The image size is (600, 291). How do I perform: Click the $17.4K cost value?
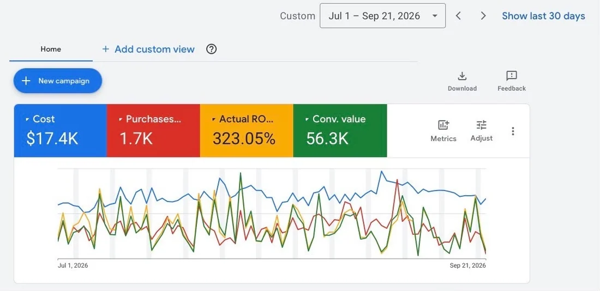52,138
